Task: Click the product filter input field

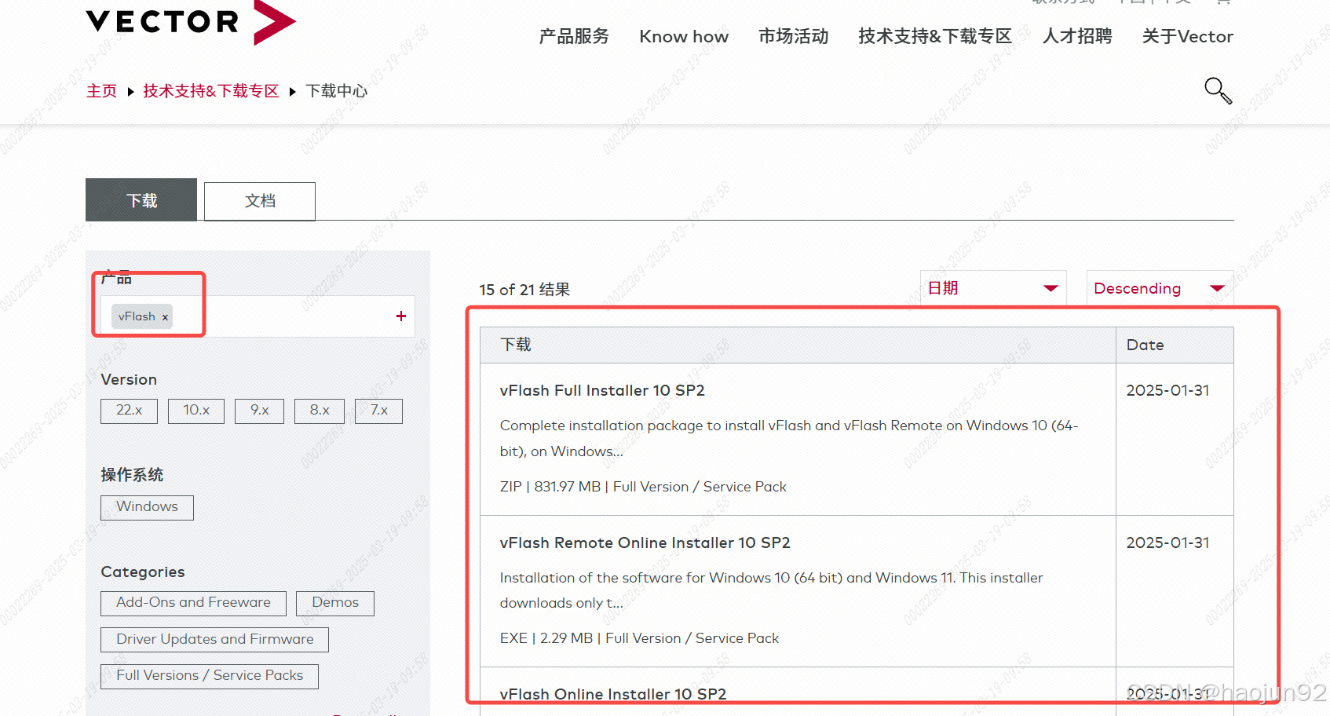Action: click(x=258, y=316)
